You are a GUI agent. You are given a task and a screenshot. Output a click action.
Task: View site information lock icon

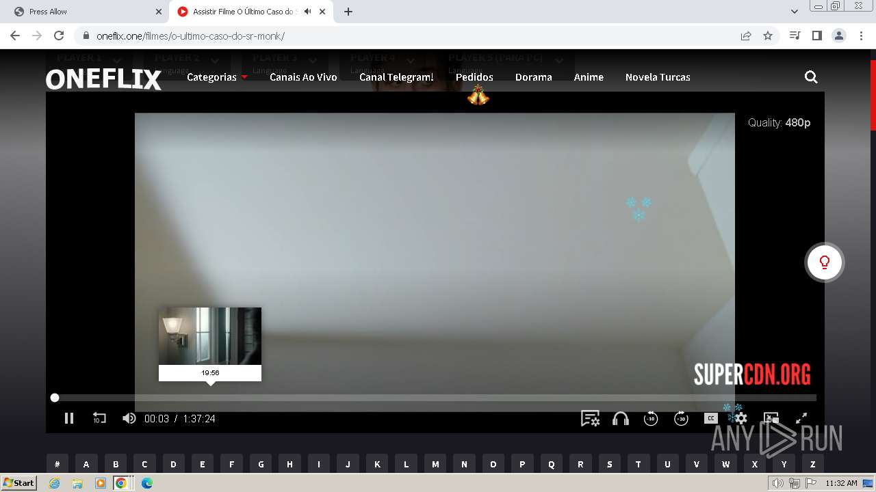click(x=86, y=36)
